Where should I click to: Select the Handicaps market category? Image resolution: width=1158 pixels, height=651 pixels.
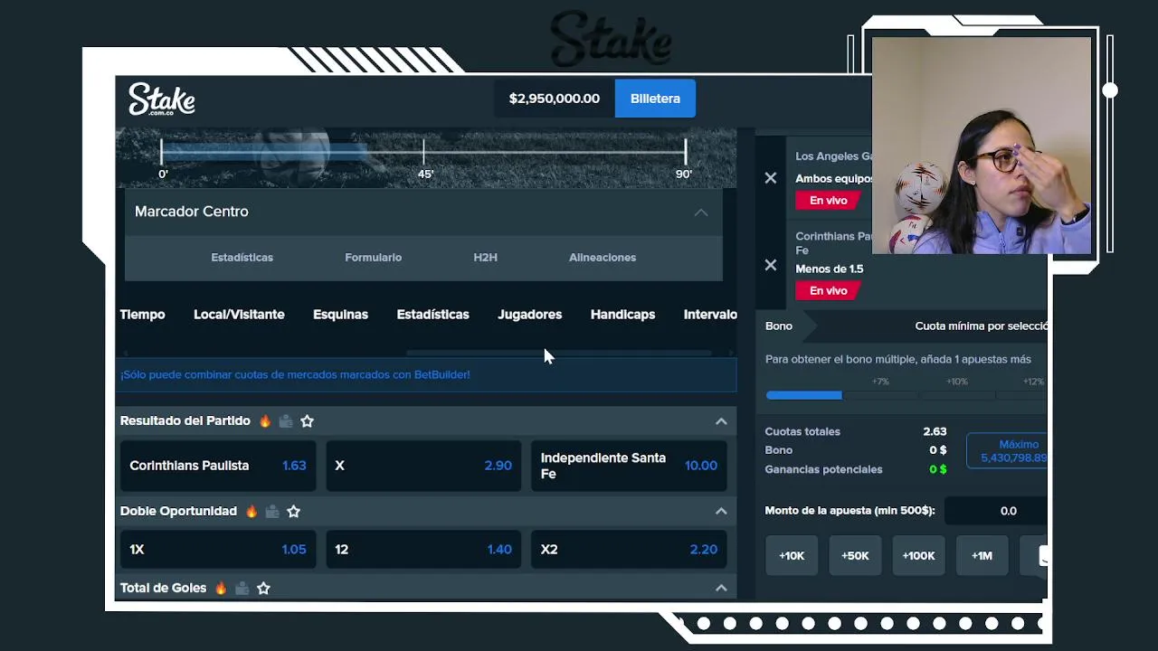622,315
